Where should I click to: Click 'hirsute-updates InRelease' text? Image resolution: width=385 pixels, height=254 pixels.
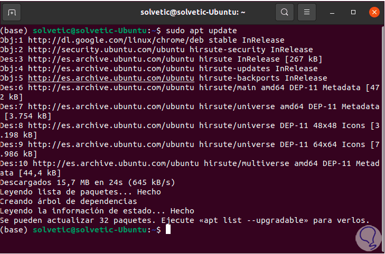[x=258, y=69]
